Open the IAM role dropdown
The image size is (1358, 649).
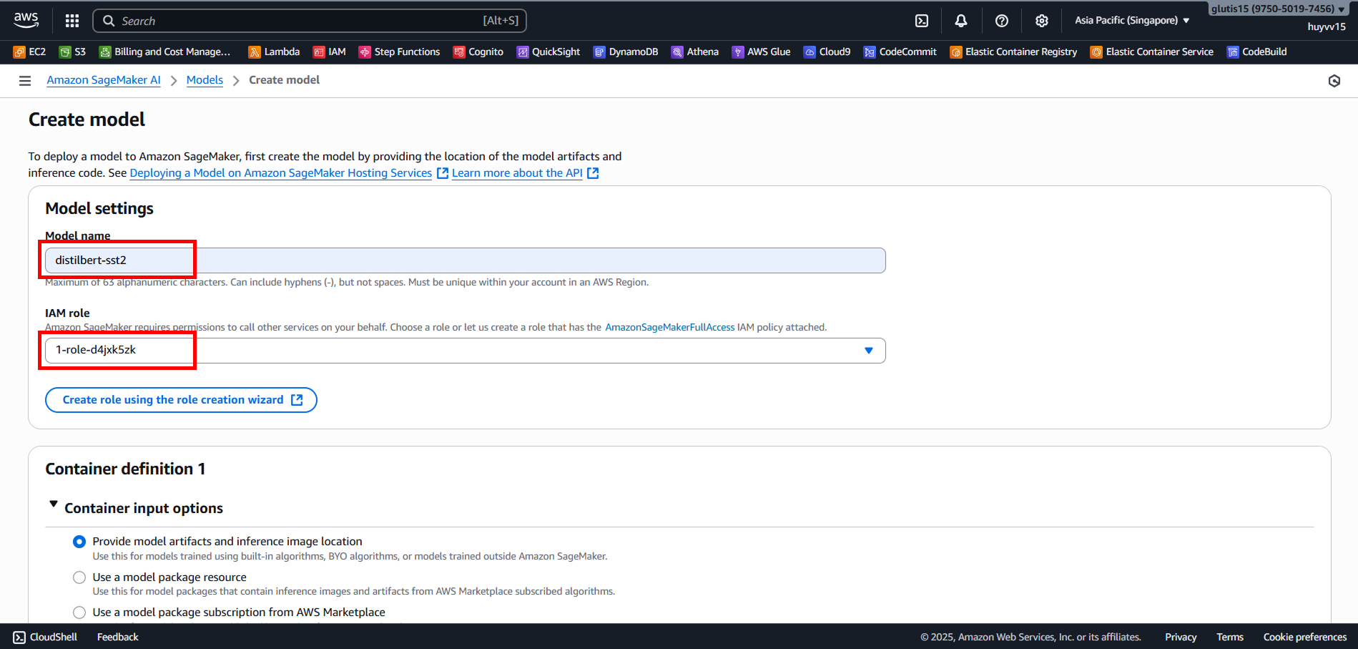click(465, 351)
